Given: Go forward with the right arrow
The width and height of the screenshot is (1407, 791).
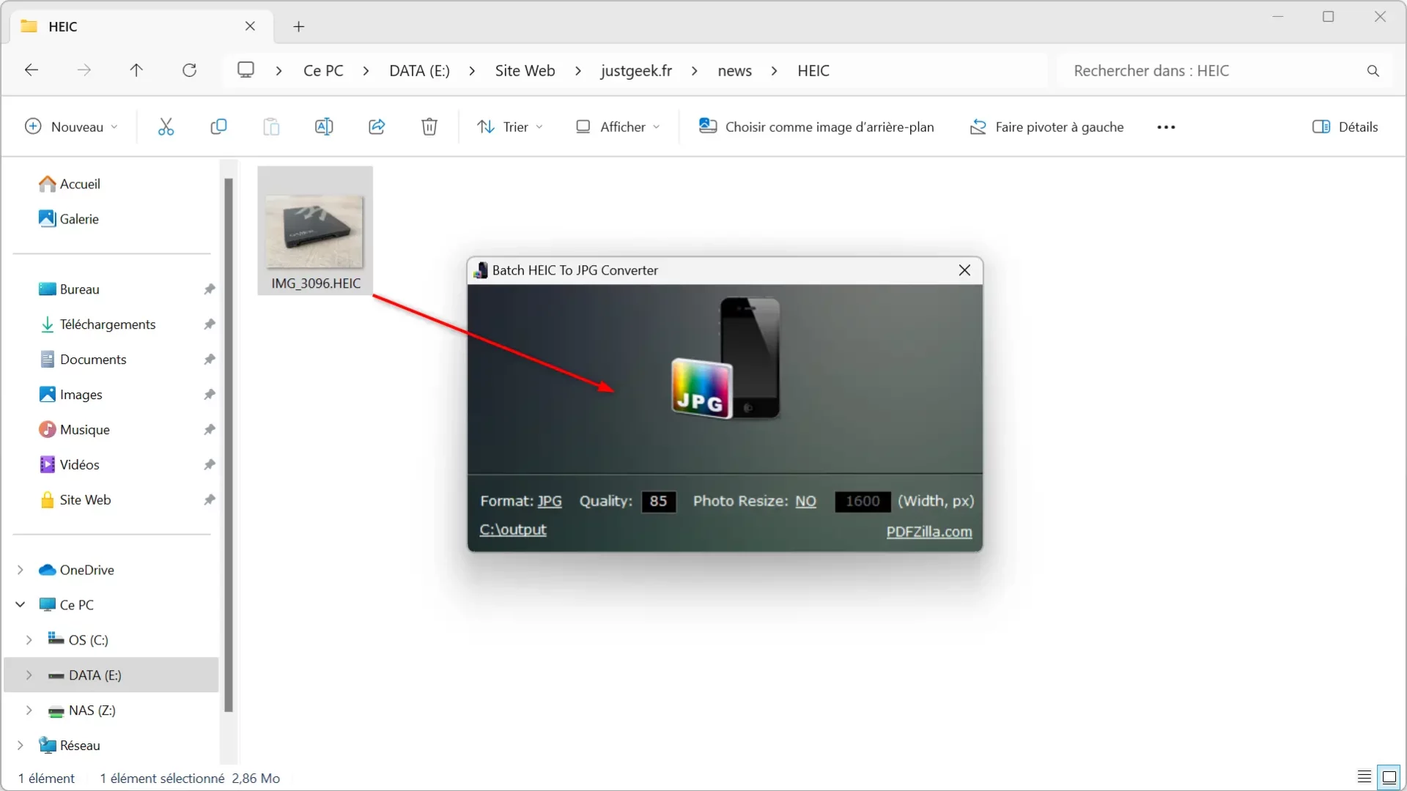Looking at the screenshot, I should pyautogui.click(x=84, y=70).
